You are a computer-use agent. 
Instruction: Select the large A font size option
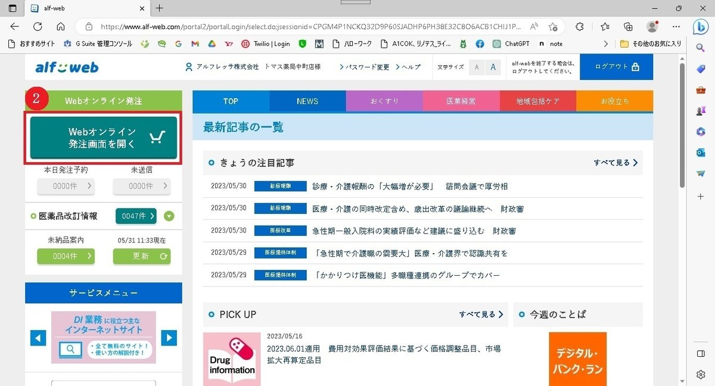pyautogui.click(x=493, y=67)
